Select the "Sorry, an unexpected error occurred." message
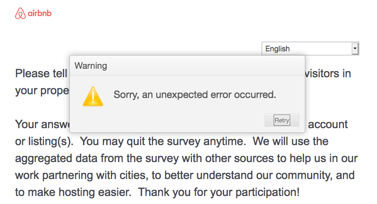This screenshot has width=377, height=204. coord(194,95)
